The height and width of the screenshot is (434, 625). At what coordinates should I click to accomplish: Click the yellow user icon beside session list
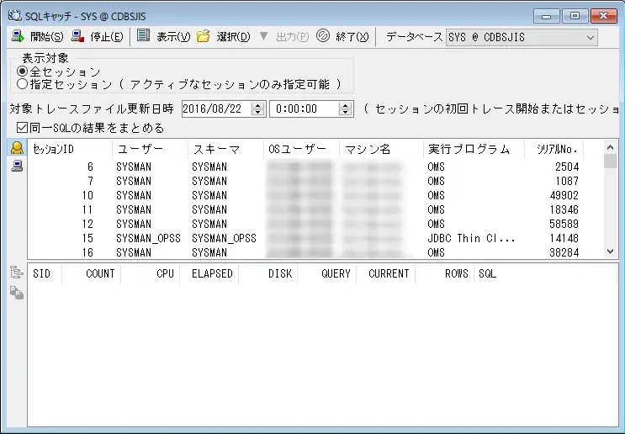coord(17,149)
